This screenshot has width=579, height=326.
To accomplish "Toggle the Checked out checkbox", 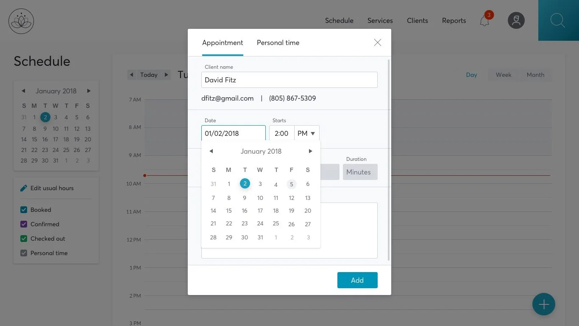I will (24, 239).
